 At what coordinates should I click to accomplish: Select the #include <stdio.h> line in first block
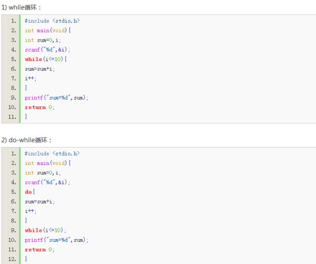point(52,21)
